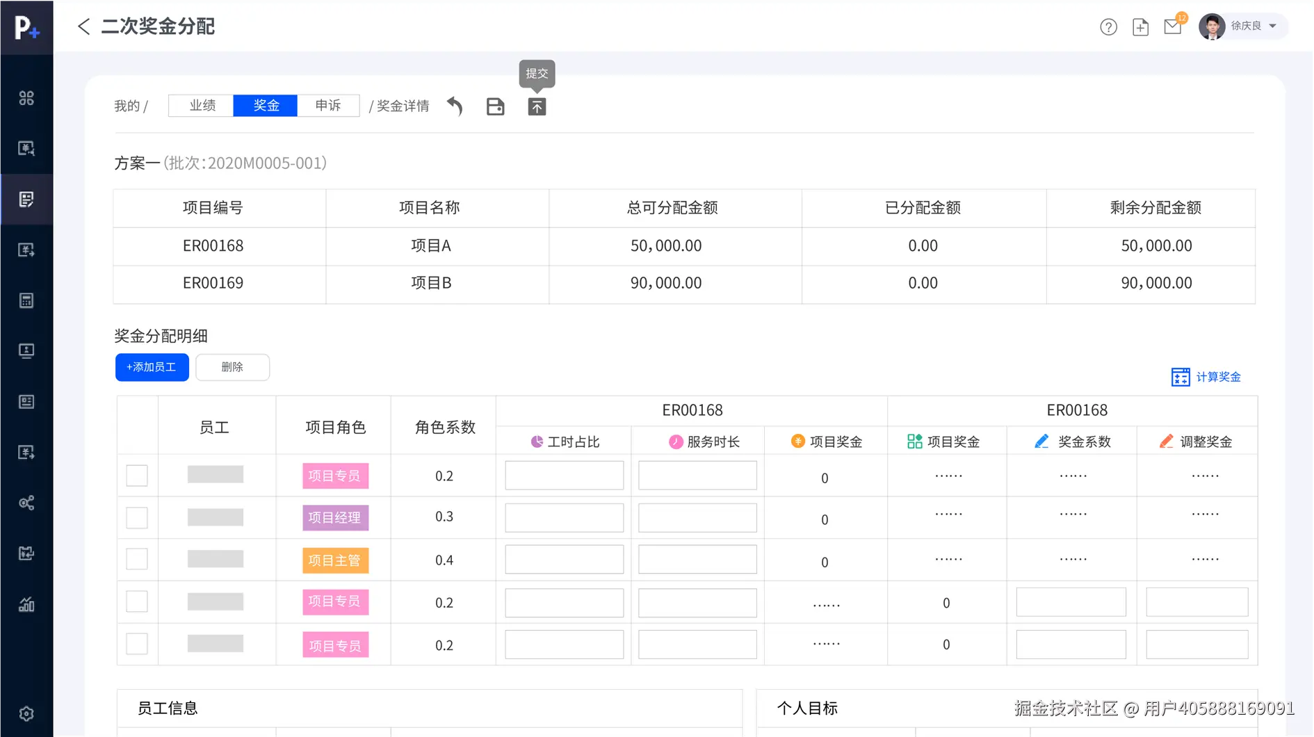Tick the checkbox for the 项目主管 row
Viewport: 1314px width, 737px height.
click(137, 559)
